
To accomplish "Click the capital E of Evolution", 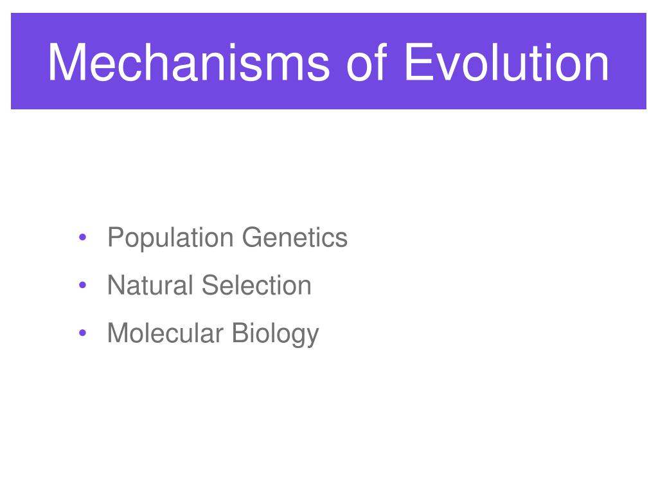I will (418, 62).
